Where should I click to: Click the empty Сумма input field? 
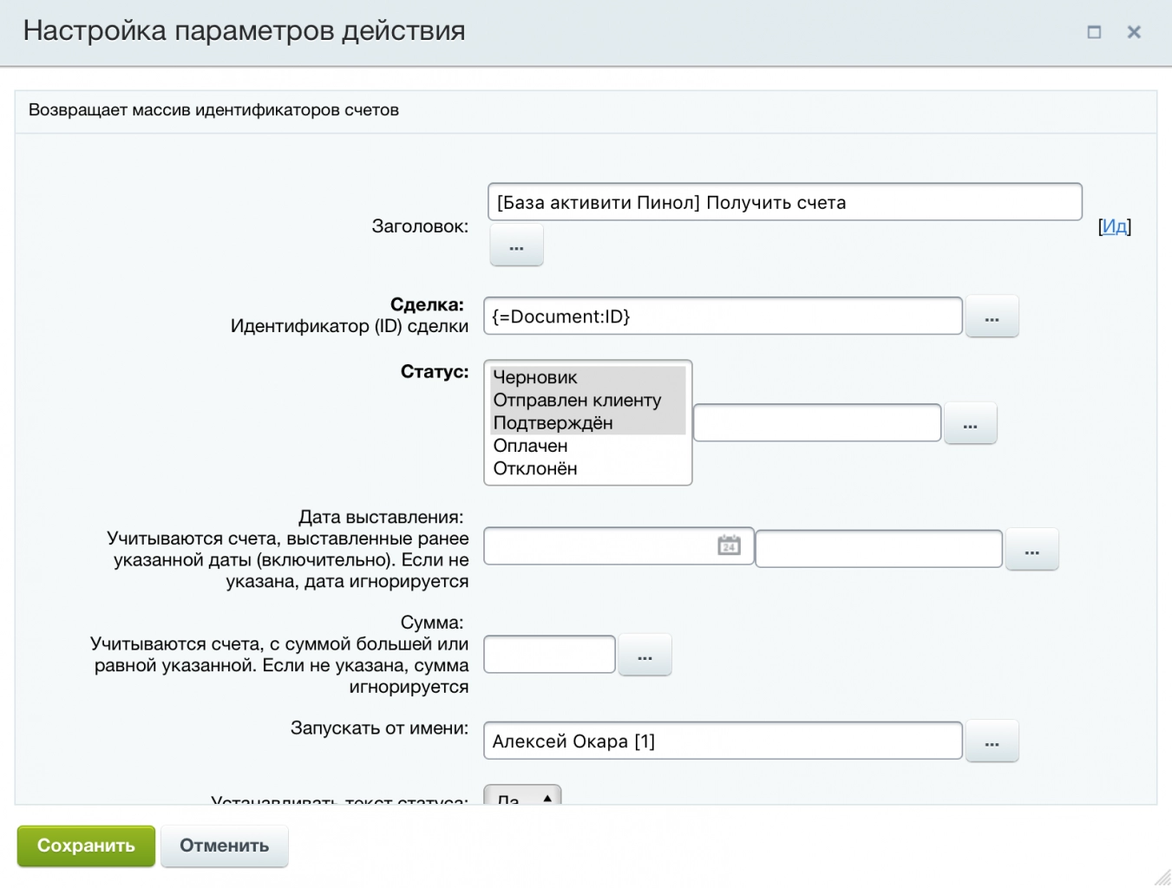[x=548, y=654]
